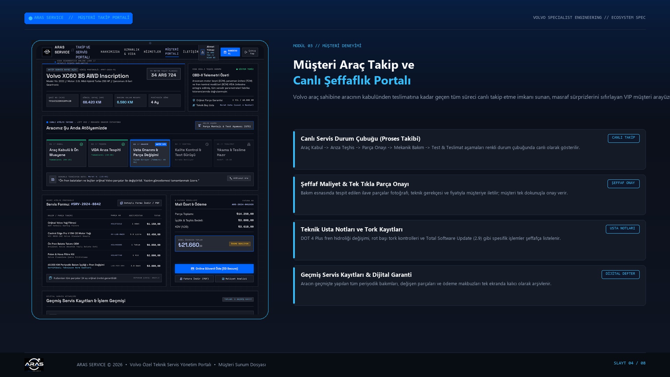
Task: Call the workshop via Atölyeyi Ara button
Action: (239, 178)
